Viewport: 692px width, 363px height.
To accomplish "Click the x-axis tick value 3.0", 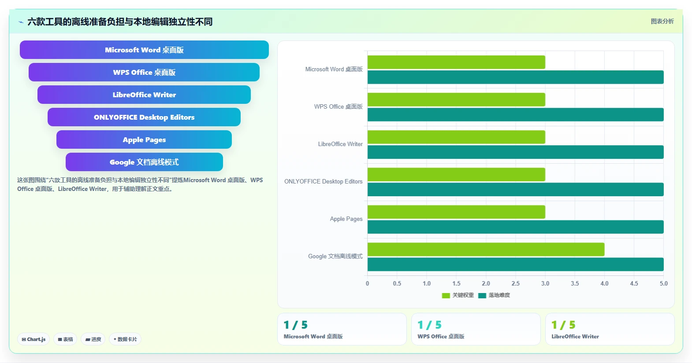I will click(545, 284).
